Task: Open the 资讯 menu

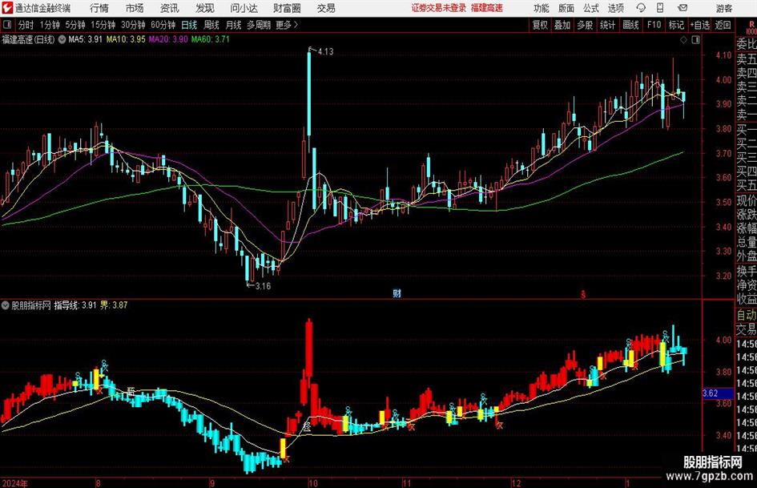Action: point(170,8)
